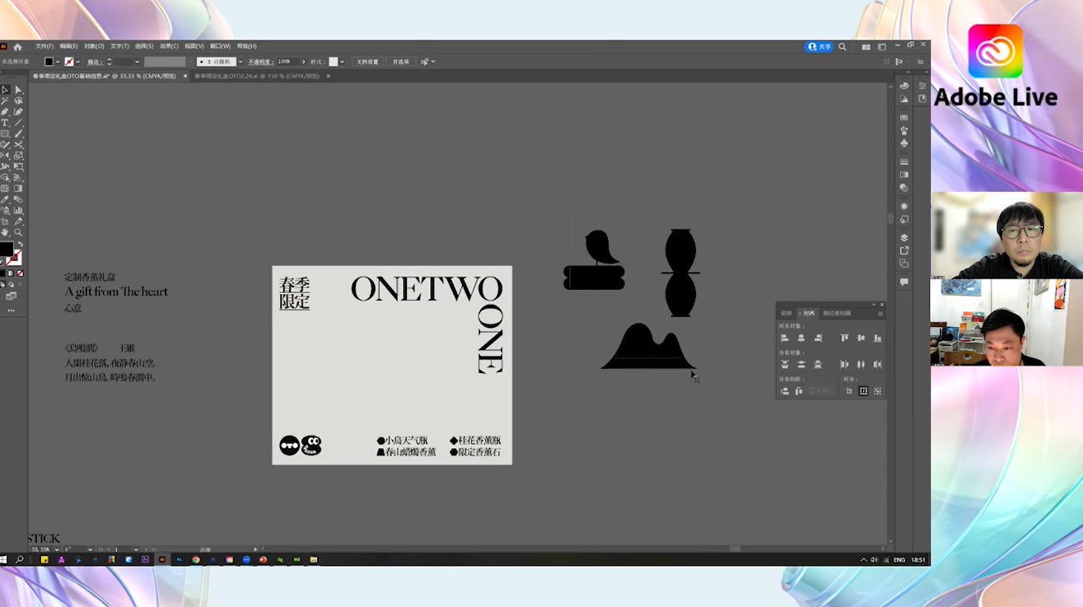Open stroke weight dropdown
Screen dimensions: 1083x607
pyautogui.click(x=137, y=62)
